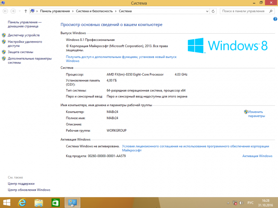The width and height of the screenshot is (278, 208).
Task: Select computer name 'MABr24' next to 'Компьютер:'
Action: tap(112, 112)
